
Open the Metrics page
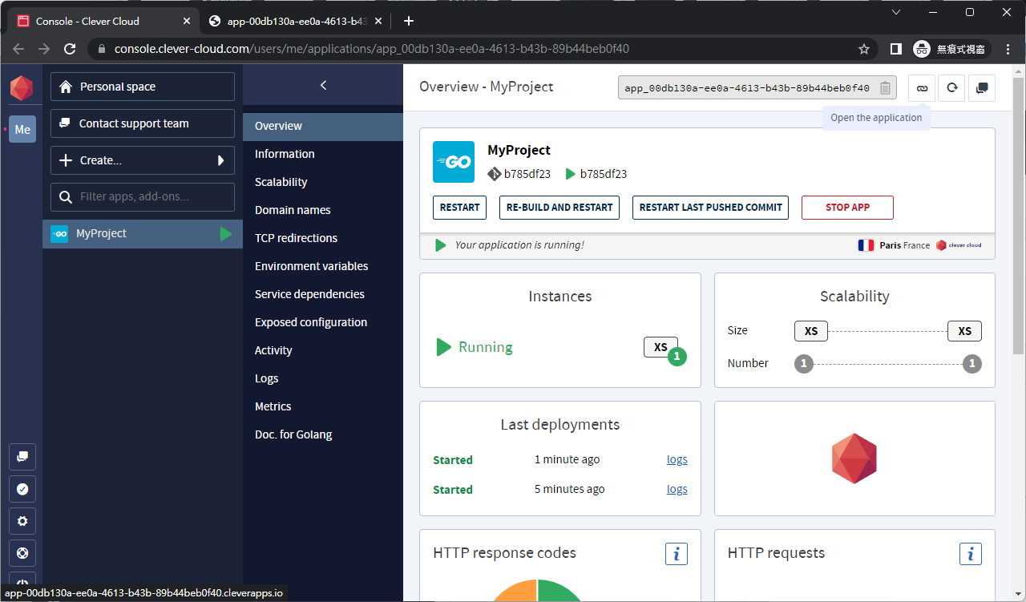[x=323, y=406]
